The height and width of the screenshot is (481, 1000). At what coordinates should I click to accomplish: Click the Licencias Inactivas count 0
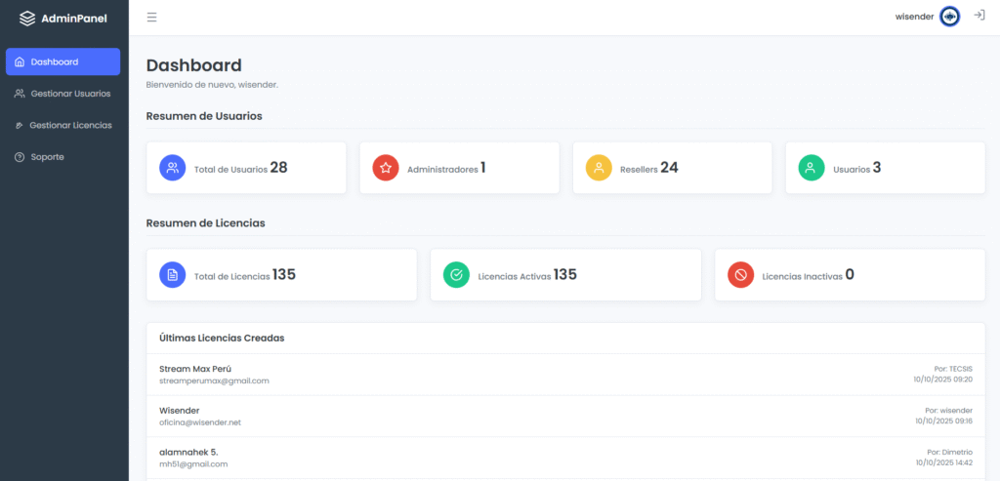pos(850,274)
